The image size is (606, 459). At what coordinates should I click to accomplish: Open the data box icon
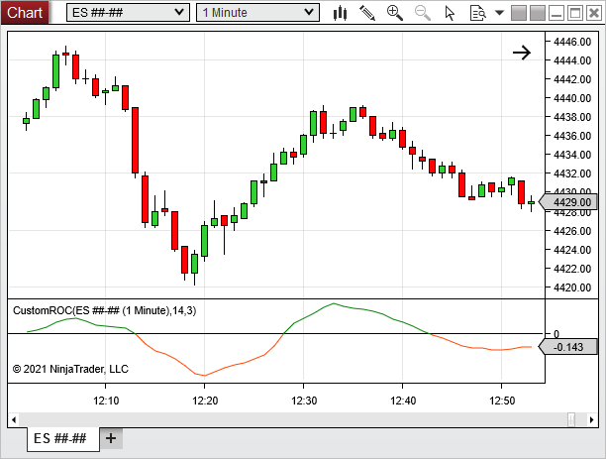tap(476, 13)
